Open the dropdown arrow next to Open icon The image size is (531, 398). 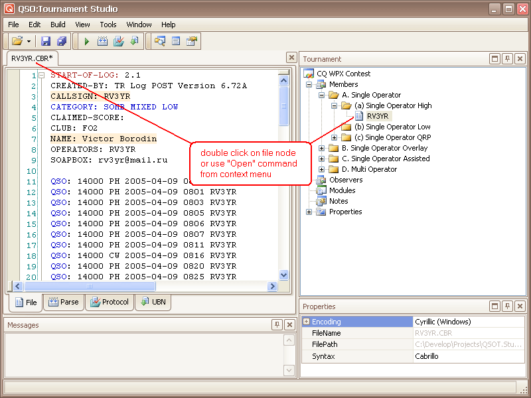pyautogui.click(x=29, y=41)
